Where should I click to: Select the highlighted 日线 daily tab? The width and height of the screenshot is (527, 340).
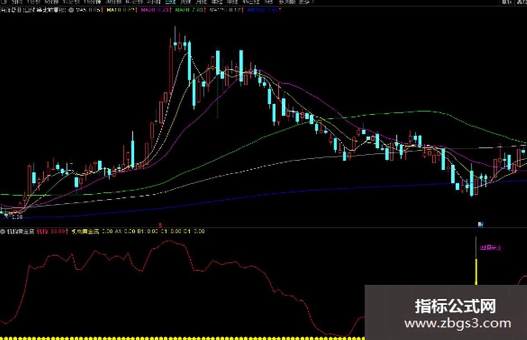pos(170,2)
